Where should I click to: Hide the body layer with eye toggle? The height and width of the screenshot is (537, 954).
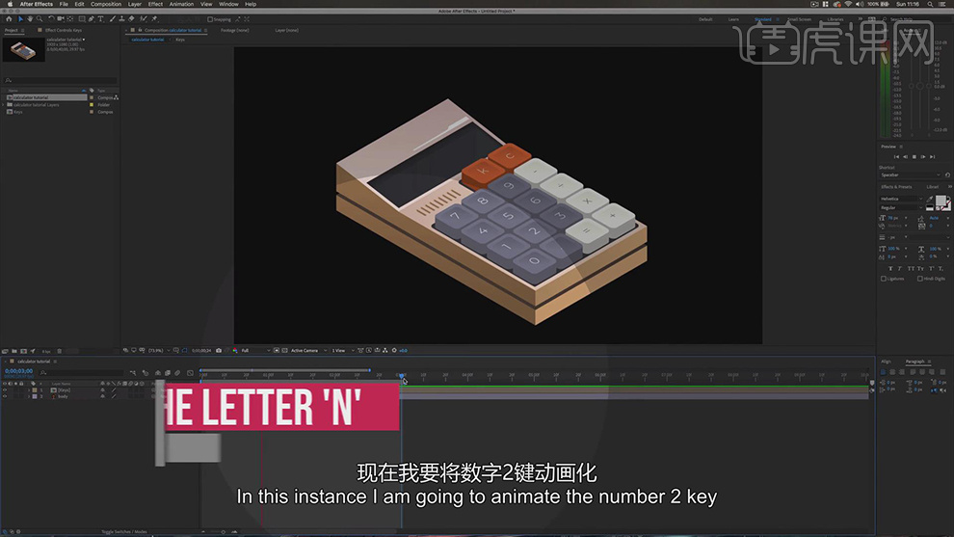5,396
